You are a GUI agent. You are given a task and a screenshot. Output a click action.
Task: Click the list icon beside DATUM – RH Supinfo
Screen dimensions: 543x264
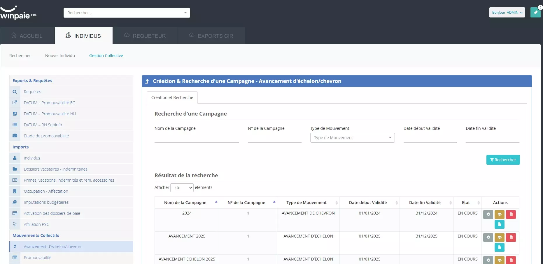[15, 125]
